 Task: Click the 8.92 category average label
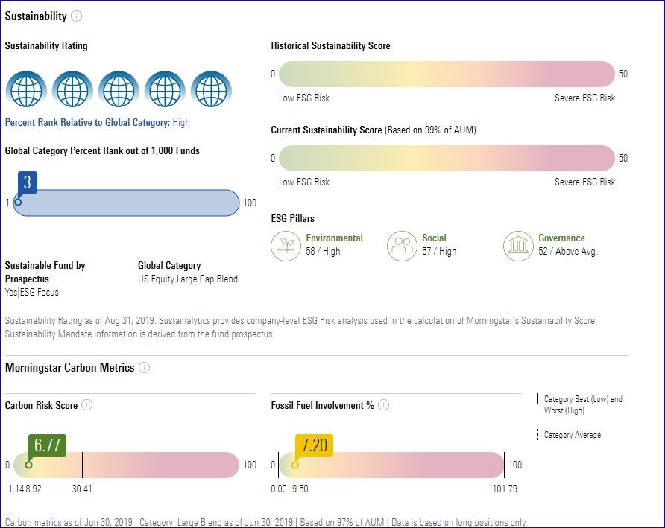coord(34,489)
